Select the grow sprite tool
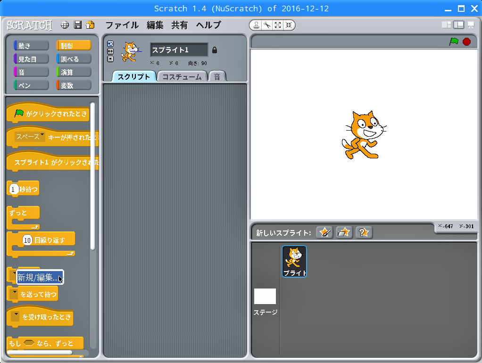Viewport: 482px width, 363px height. pyautogui.click(x=278, y=25)
